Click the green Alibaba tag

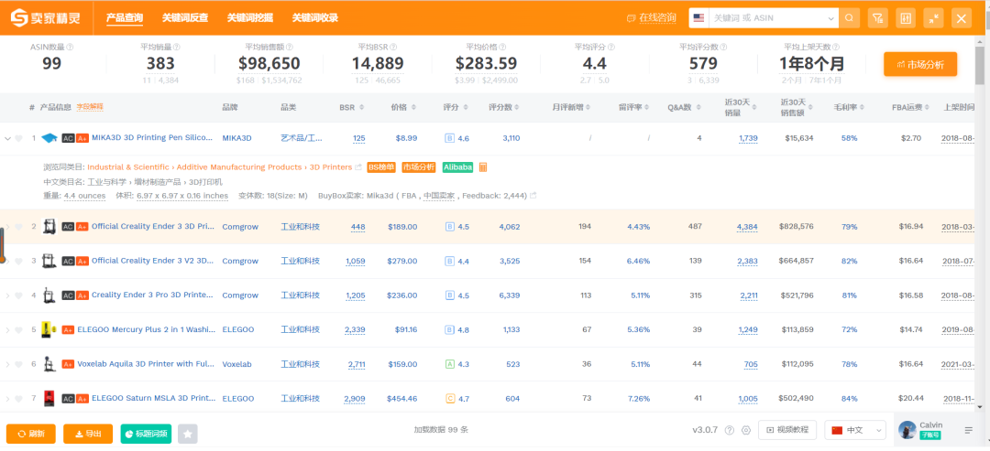click(457, 166)
